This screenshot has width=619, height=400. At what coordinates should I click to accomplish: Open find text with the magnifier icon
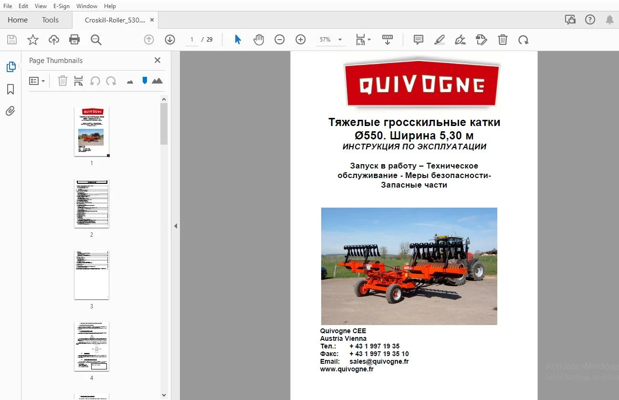96,40
